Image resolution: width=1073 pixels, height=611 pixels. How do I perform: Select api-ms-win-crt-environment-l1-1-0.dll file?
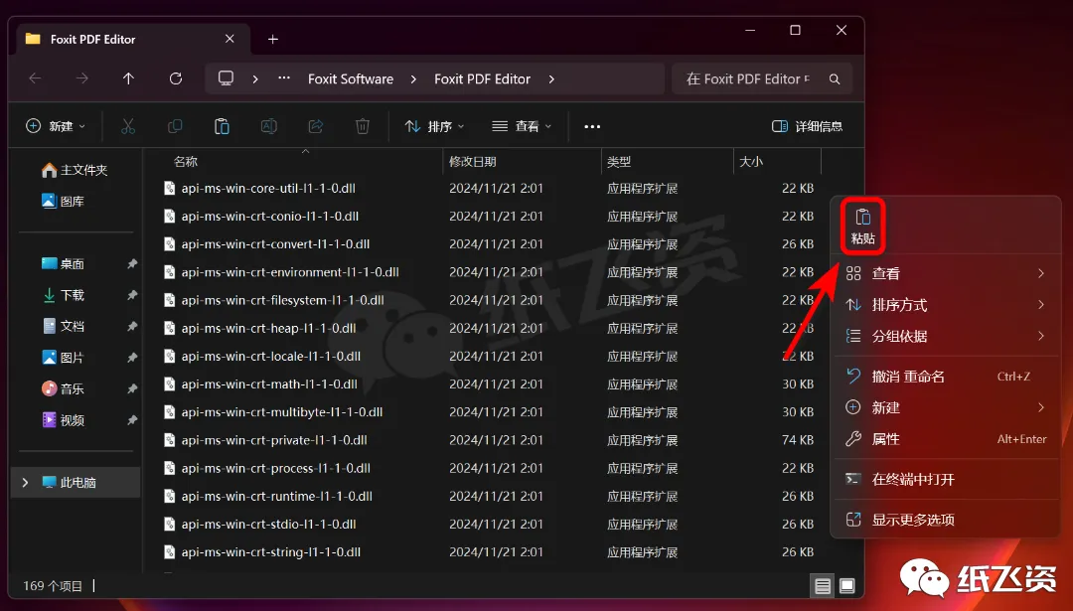pyautogui.click(x=290, y=272)
